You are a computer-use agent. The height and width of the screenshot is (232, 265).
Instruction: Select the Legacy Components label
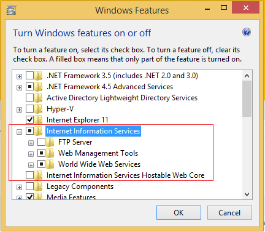(80, 186)
